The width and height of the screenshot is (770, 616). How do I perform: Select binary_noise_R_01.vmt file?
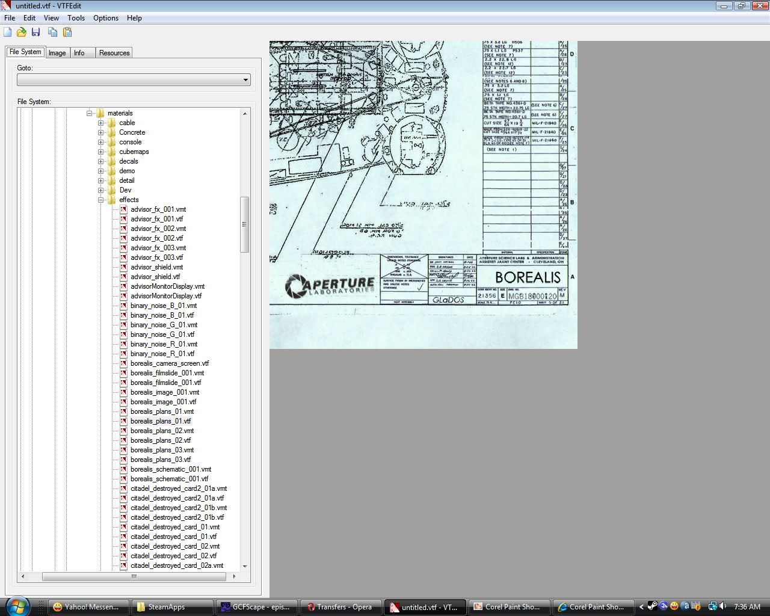[x=164, y=344]
